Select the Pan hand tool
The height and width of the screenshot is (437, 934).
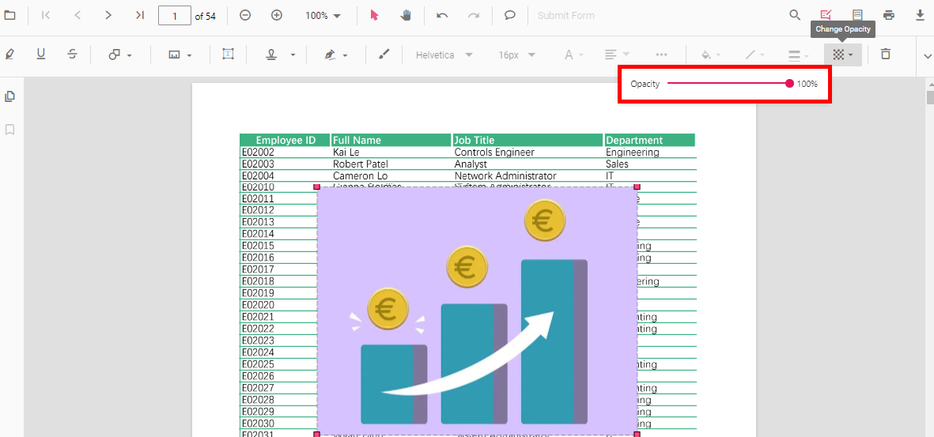[x=406, y=15]
